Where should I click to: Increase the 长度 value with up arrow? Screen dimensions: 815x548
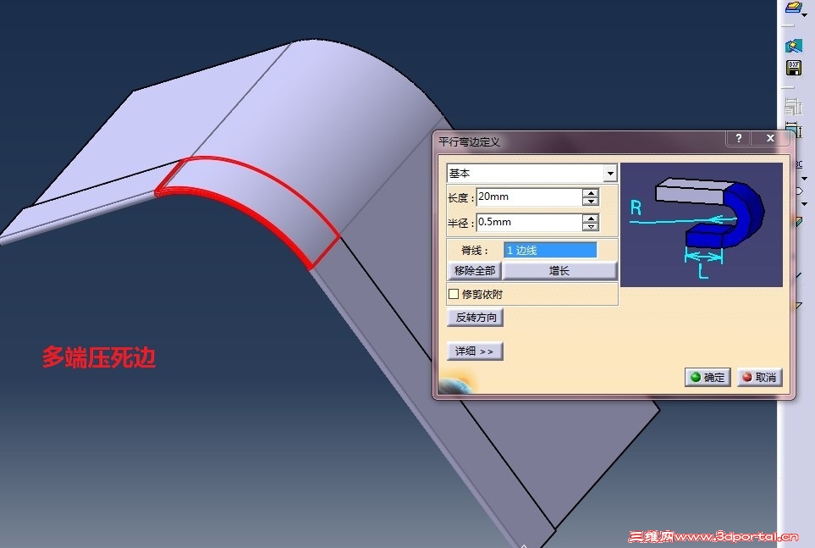pos(591,193)
